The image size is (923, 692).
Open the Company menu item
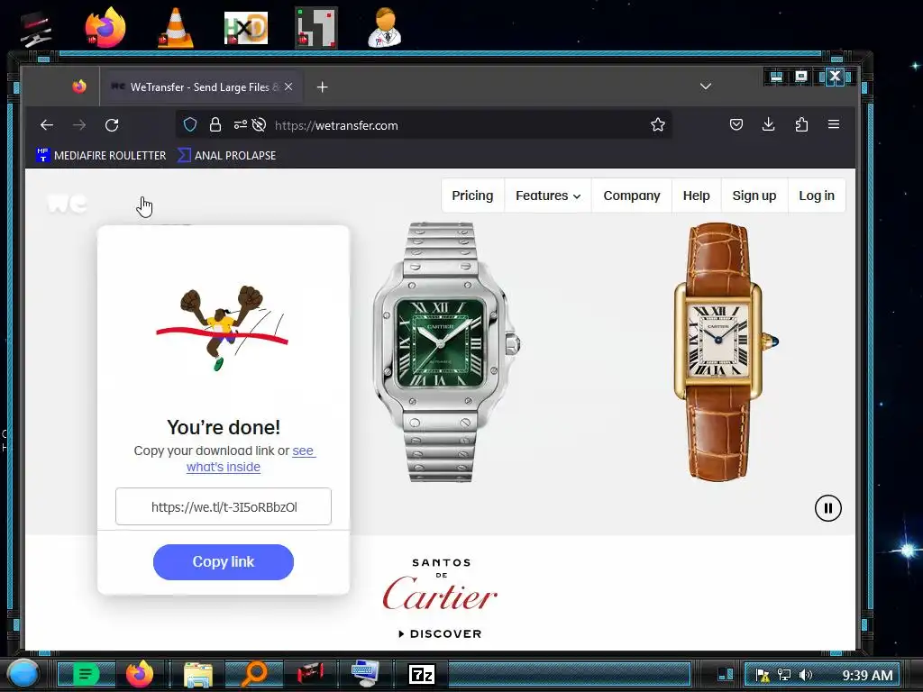coord(632,196)
